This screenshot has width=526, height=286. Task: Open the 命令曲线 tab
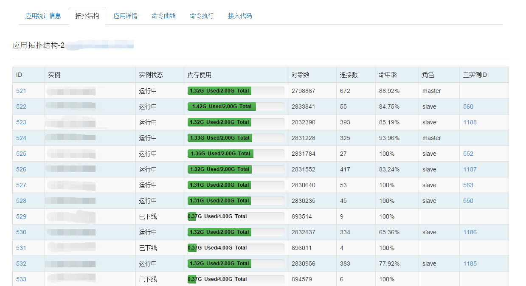tap(163, 16)
